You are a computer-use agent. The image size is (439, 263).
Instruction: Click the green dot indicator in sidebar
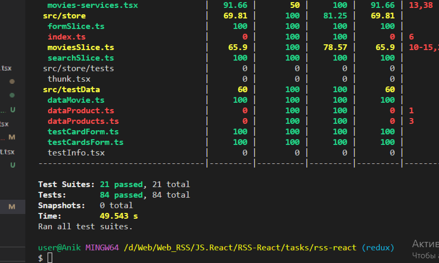tap(12, 95)
